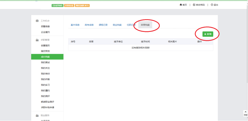Click the orange 未实名认证 badge

click(69, 6)
